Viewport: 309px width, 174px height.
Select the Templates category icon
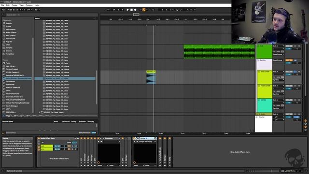4,54
